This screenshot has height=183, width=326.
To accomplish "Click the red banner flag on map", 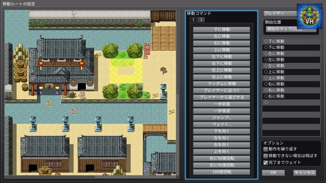I will [147, 50].
